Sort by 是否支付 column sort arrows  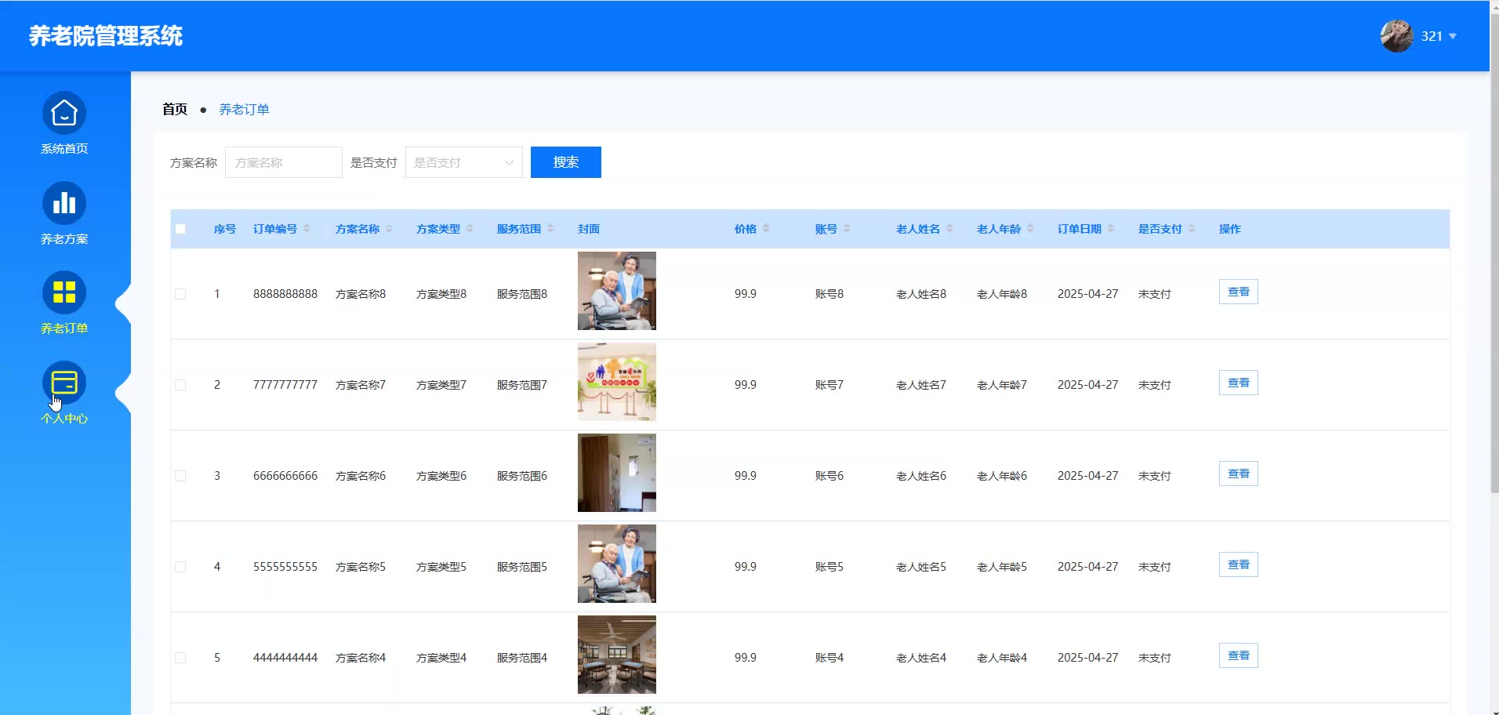pos(1192,229)
